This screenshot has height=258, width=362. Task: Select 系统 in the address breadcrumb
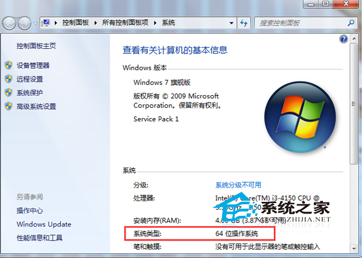click(168, 22)
